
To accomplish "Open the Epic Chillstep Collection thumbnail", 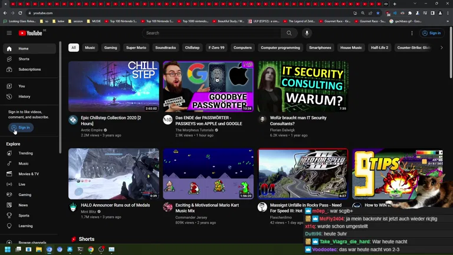I will pyautogui.click(x=113, y=86).
